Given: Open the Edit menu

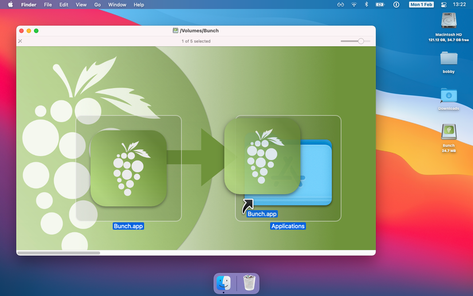Looking at the screenshot, I should (x=64, y=5).
